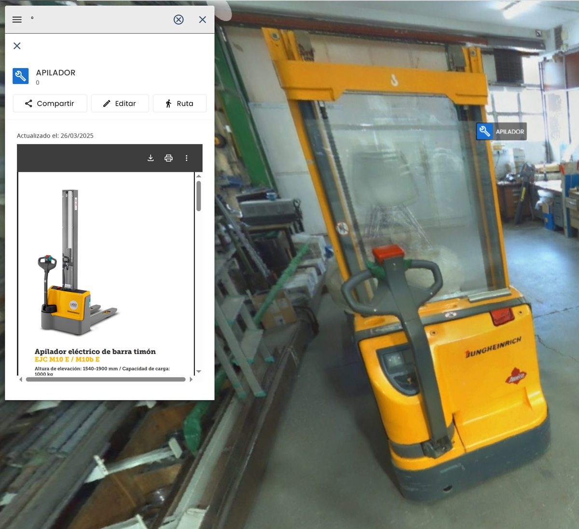Close the APILADOR info panel with its X
This screenshot has width=579, height=529.
click(17, 46)
